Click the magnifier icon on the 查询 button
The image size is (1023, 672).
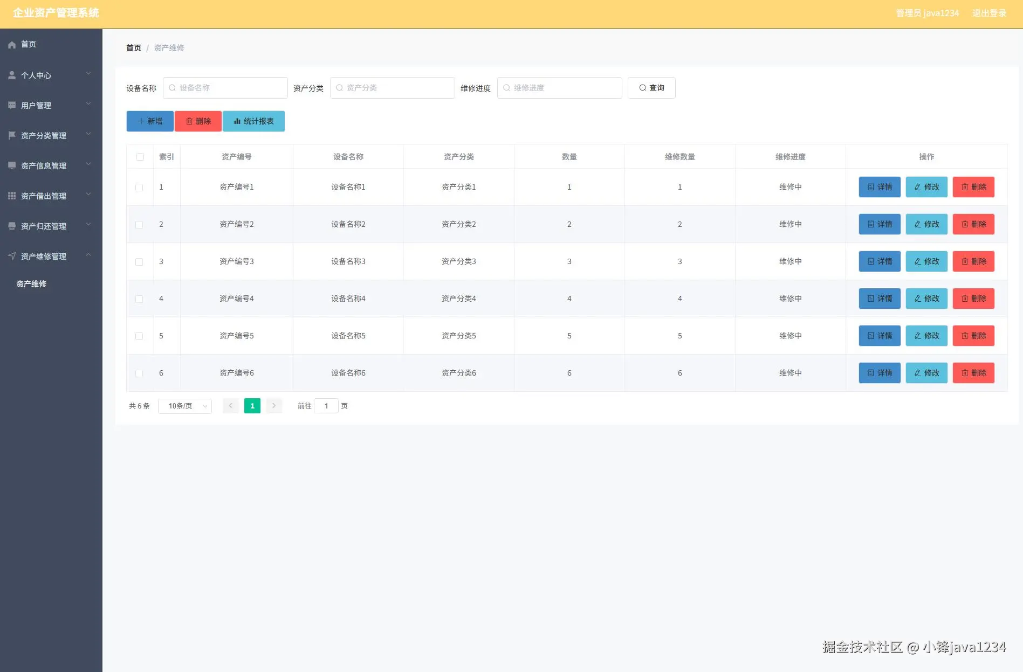[642, 88]
